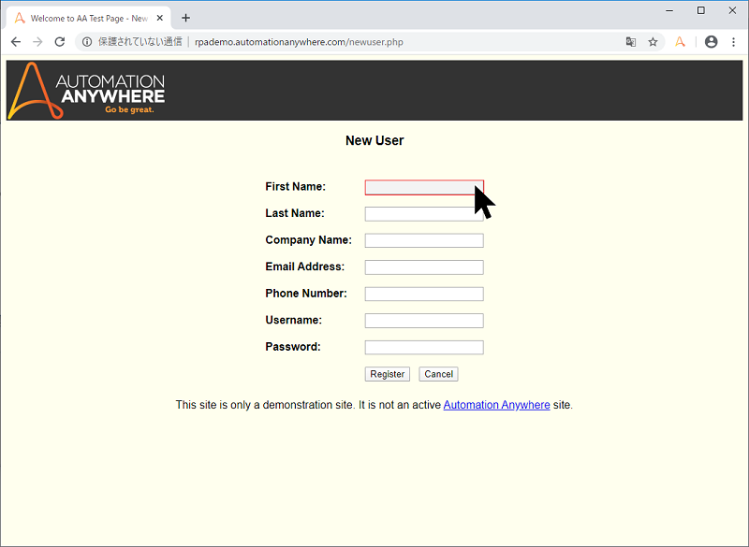This screenshot has height=547, width=749.
Task: Focus the Email Address field
Action: click(x=424, y=267)
